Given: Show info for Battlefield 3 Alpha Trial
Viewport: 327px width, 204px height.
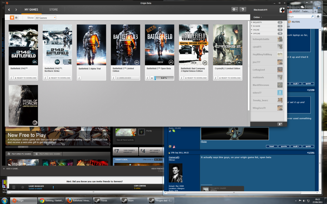Looking at the screenshot, I should pyautogui.click(x=79, y=78).
